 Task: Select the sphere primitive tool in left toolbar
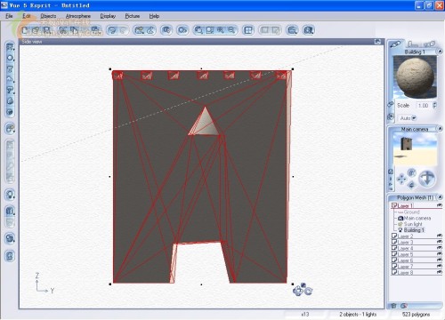pos(10,58)
